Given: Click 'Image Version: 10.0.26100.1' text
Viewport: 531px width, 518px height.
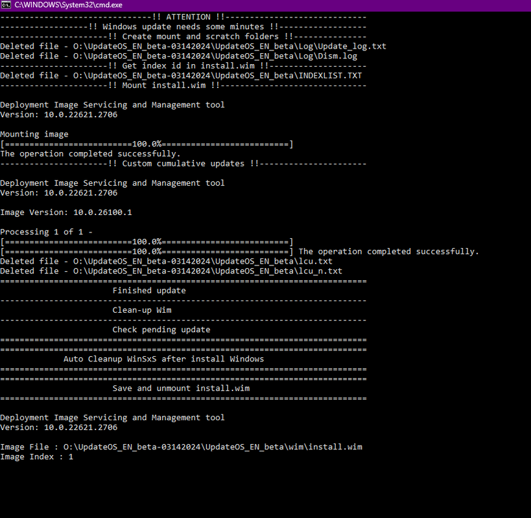Looking at the screenshot, I should [66, 212].
